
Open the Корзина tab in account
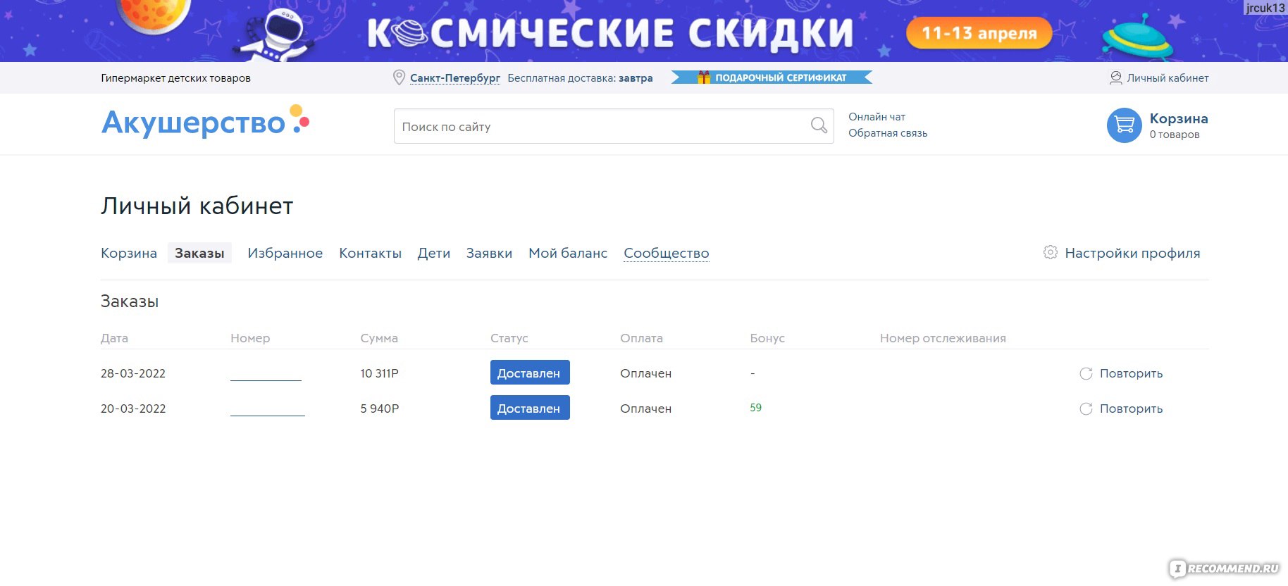[129, 253]
